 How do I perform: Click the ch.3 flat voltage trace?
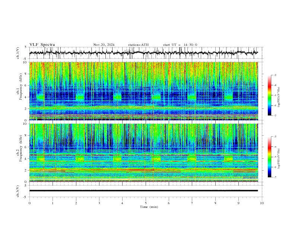(x=143, y=191)
